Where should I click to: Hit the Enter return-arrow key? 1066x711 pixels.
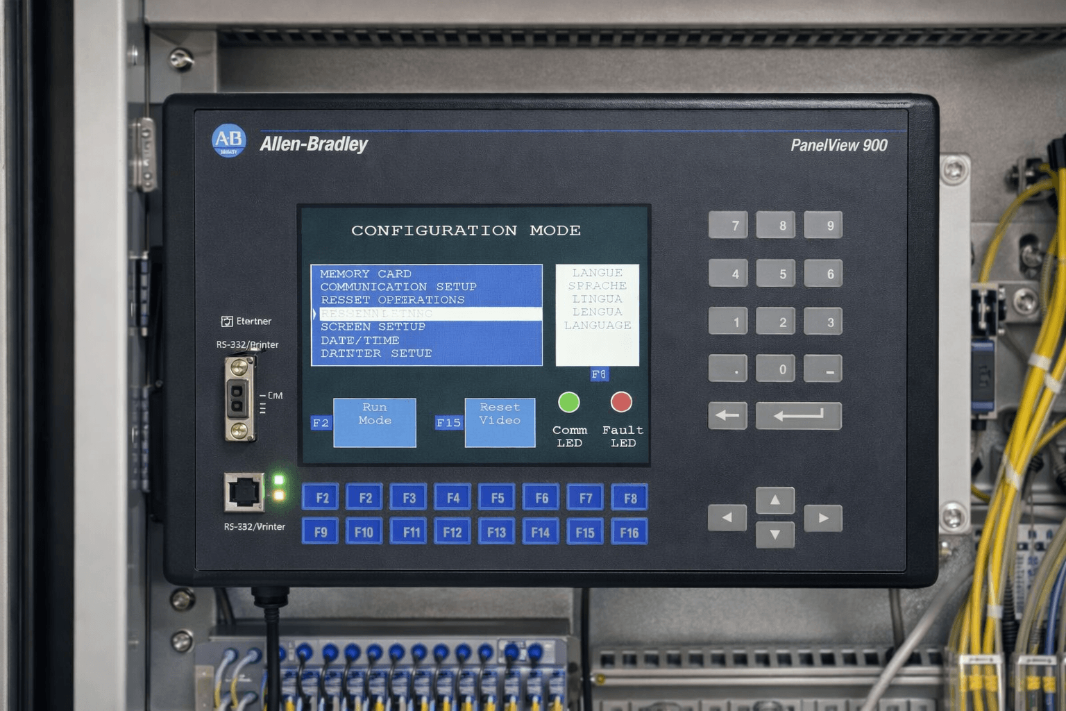[x=799, y=415]
